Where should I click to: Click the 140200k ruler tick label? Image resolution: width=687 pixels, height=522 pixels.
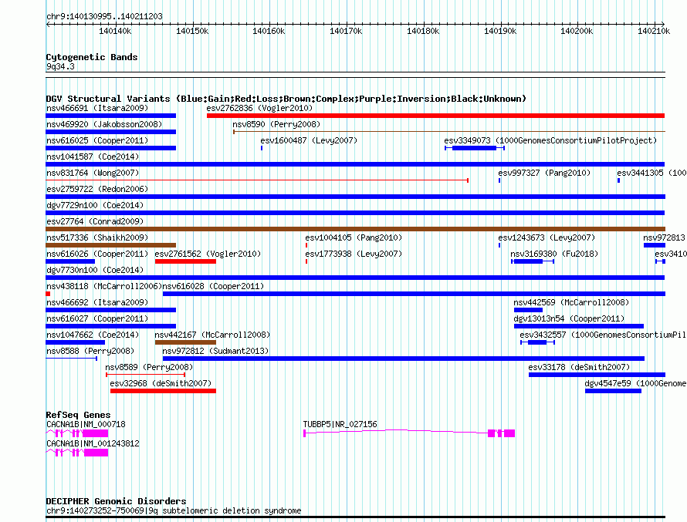[x=577, y=31]
